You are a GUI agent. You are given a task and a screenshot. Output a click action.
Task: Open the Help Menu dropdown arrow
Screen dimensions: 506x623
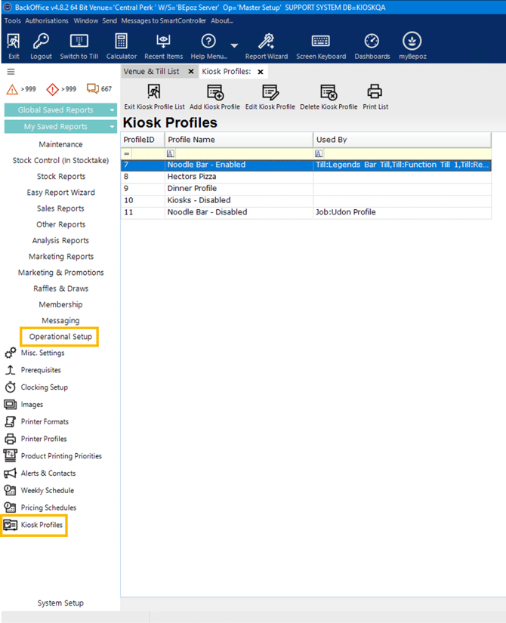pos(234,46)
